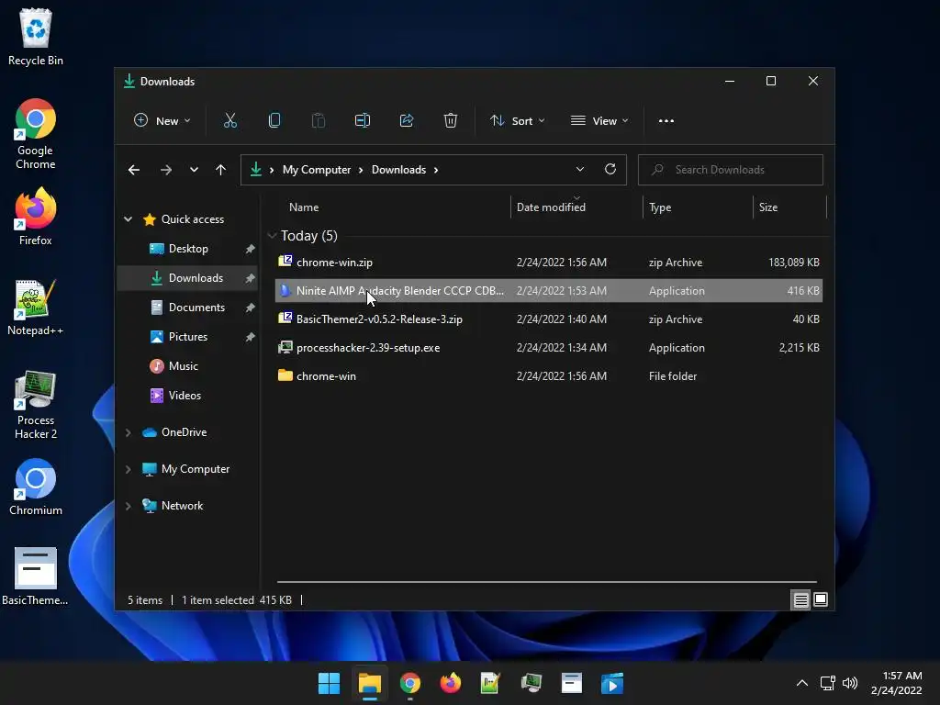Expand the Network tree node

click(x=128, y=506)
